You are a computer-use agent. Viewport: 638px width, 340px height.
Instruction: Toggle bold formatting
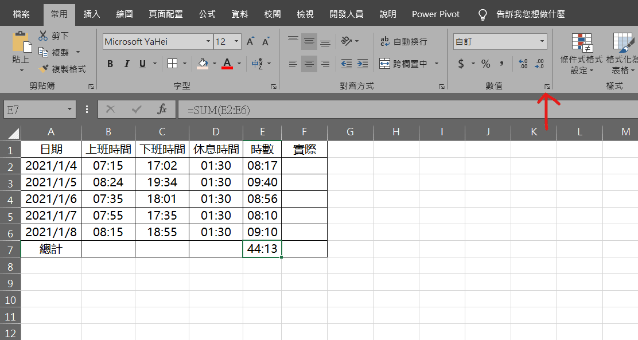pos(110,64)
